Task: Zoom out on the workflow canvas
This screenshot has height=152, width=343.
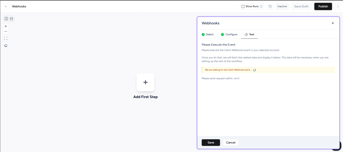Action: click(6, 31)
